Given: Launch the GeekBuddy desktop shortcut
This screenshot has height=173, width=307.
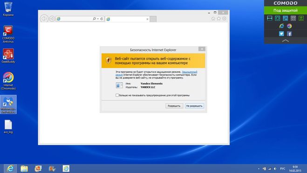Looking at the screenshot, I should pyautogui.click(x=8, y=56).
